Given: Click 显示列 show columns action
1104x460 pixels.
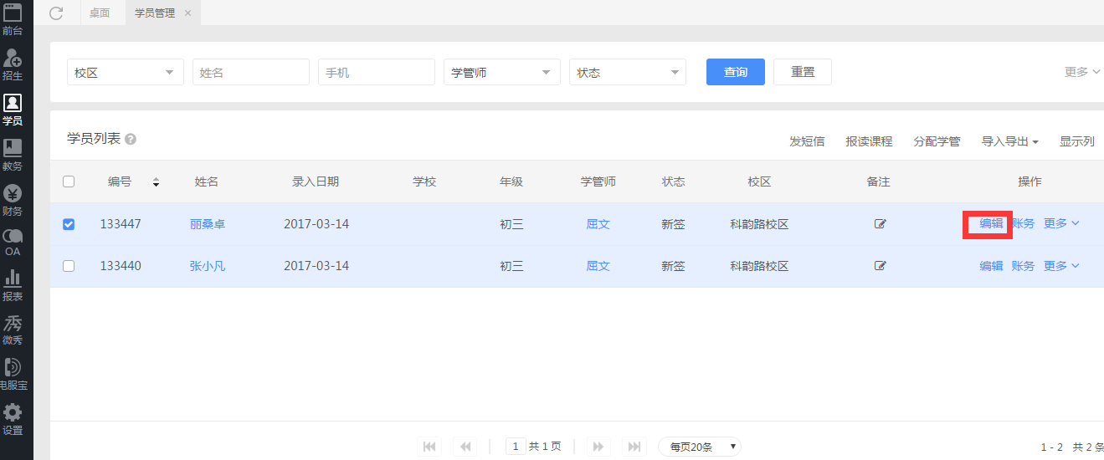Looking at the screenshot, I should point(1077,141).
